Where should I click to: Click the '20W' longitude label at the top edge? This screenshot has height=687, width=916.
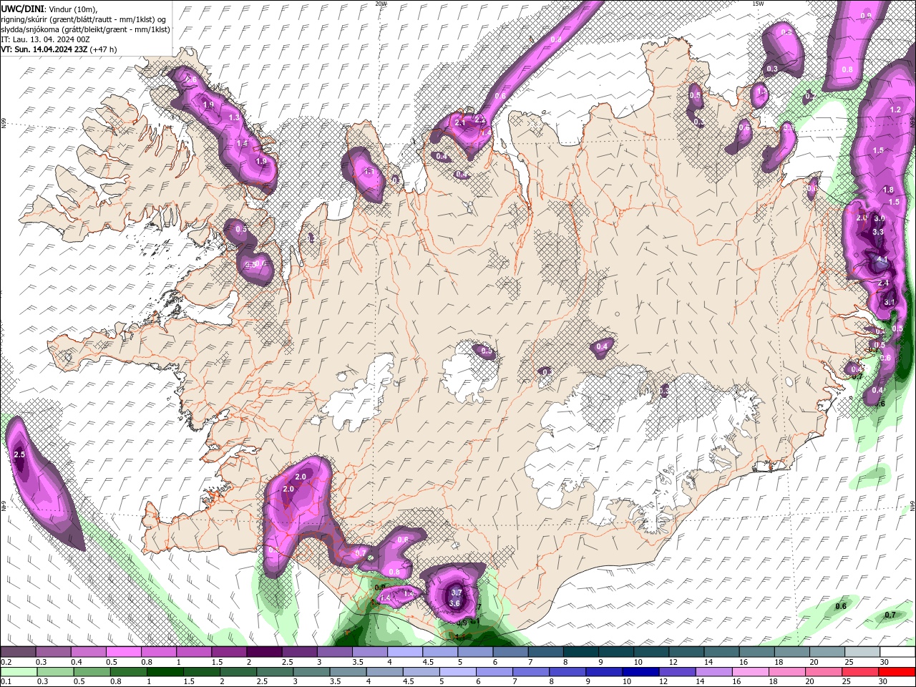click(381, 4)
